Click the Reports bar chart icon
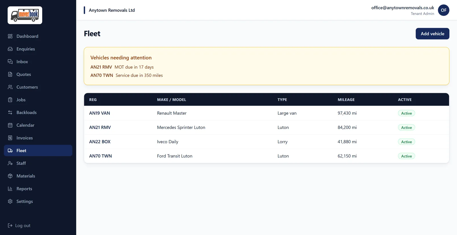The height and width of the screenshot is (235, 457). pyautogui.click(x=10, y=189)
